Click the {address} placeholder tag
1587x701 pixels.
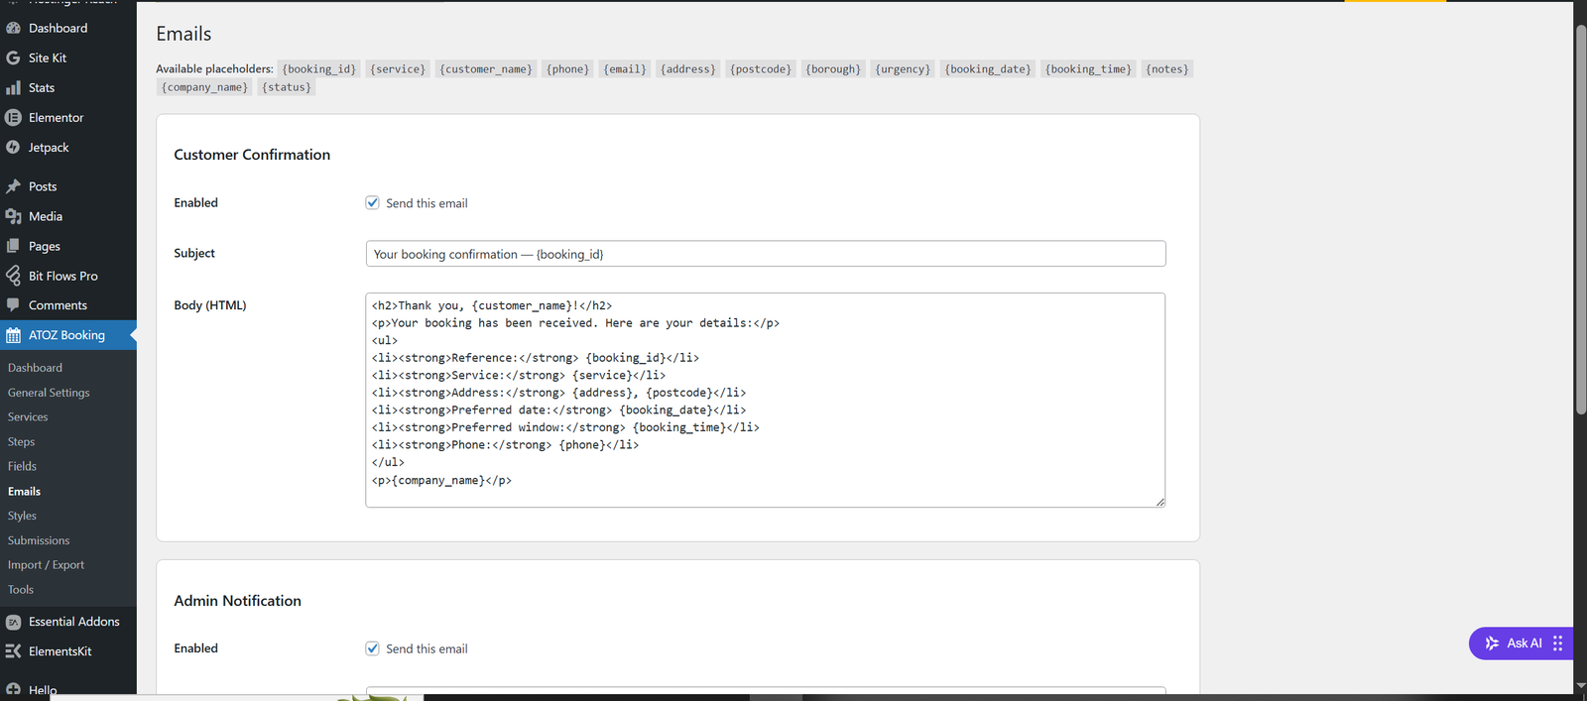coord(687,69)
